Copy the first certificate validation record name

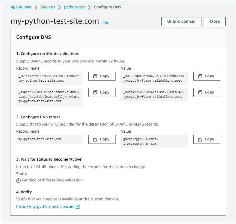tap(102, 76)
